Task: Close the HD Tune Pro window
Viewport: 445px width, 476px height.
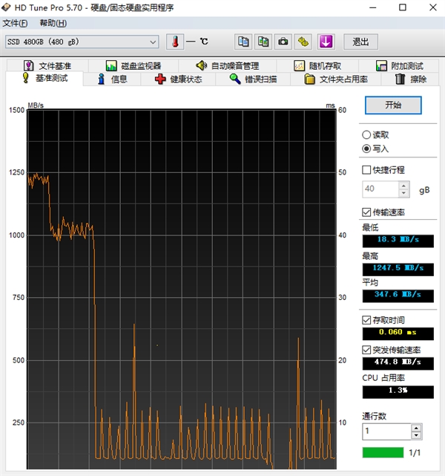Action: tap(433, 7)
